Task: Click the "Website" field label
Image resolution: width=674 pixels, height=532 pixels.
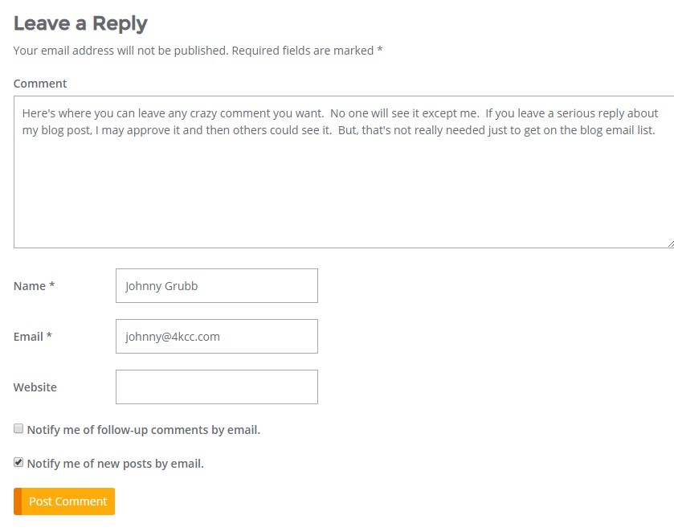Action: coord(35,387)
